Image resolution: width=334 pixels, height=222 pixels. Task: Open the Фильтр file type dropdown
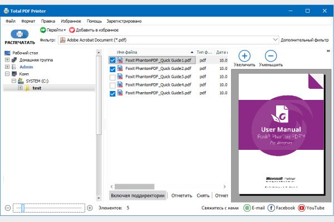point(275,40)
